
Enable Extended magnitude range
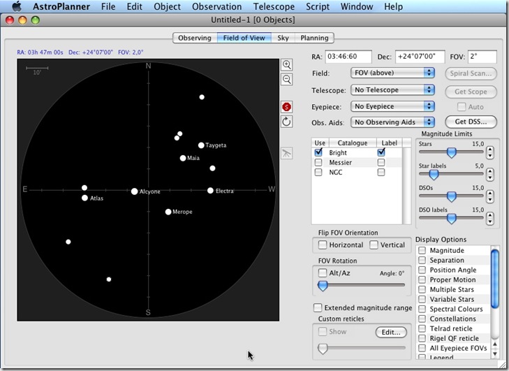tap(318, 307)
